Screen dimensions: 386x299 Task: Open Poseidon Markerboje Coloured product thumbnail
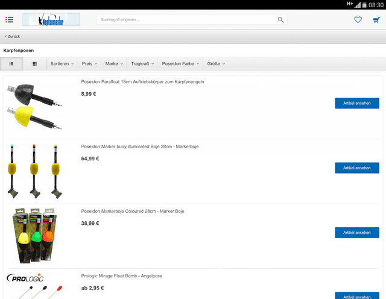pyautogui.click(x=35, y=236)
